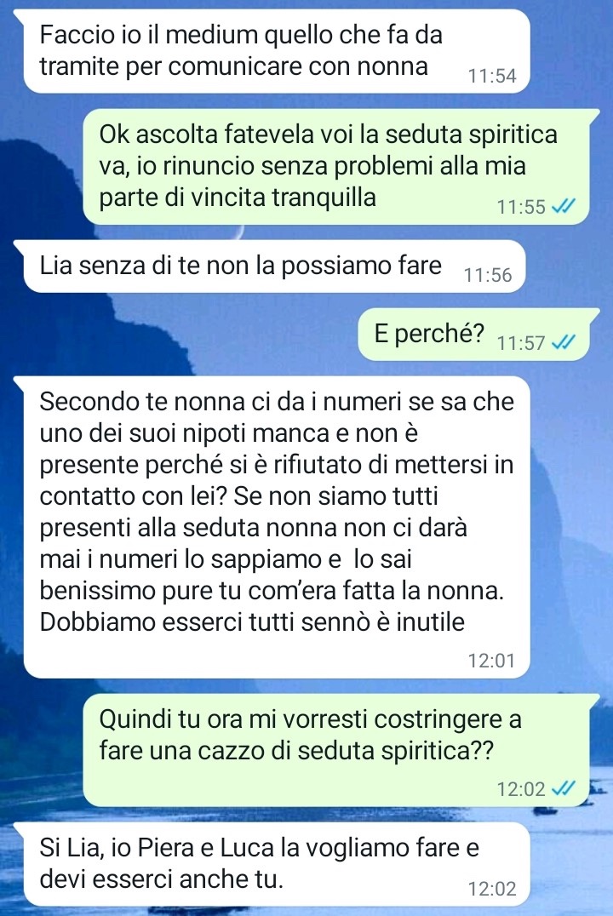Tap the words 'seduta spiritica??' in the green bubble
This screenshot has height=916, width=613.
tap(396, 750)
